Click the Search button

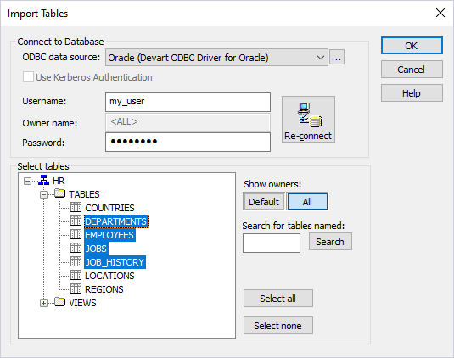click(x=330, y=242)
